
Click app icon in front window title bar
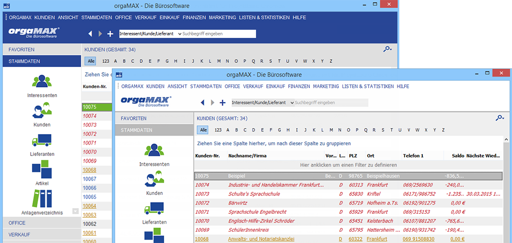[119, 75]
